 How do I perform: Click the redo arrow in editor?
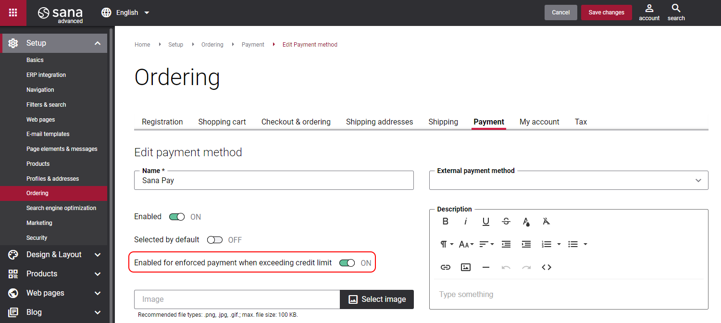click(526, 267)
